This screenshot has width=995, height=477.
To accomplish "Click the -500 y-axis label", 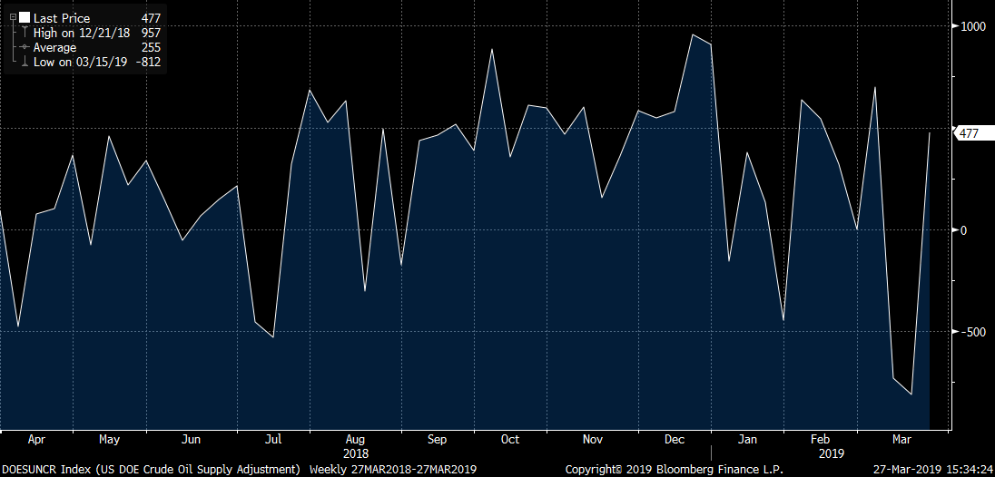I will point(972,332).
